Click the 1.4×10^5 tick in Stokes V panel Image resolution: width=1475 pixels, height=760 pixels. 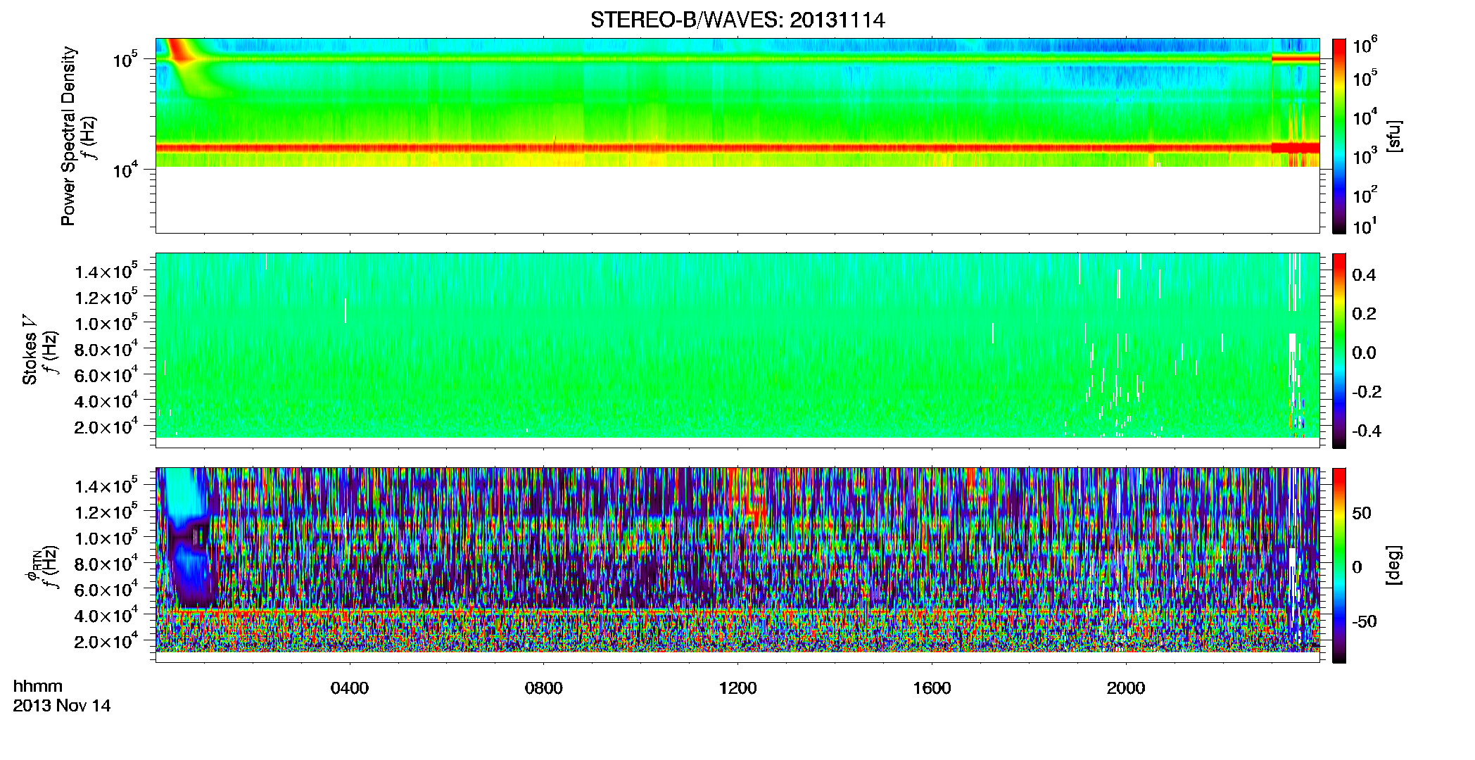tap(106, 272)
